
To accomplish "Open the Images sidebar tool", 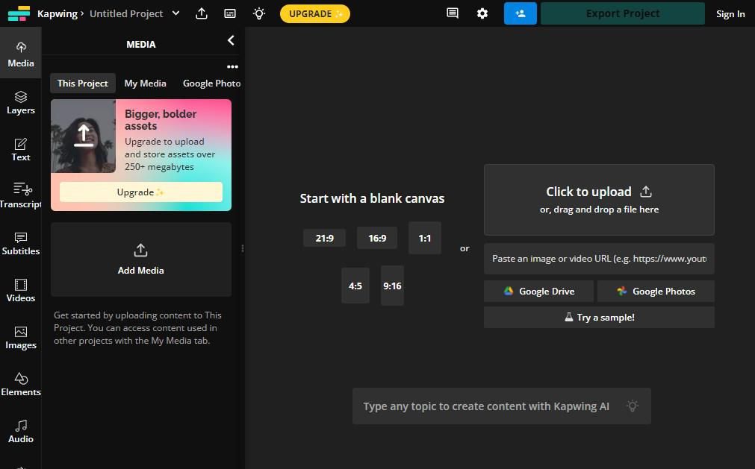I will click(x=21, y=338).
